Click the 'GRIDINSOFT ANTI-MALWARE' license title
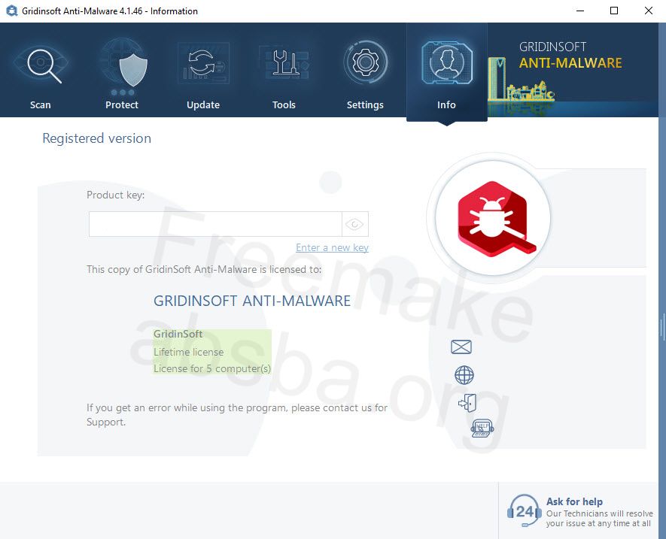666x539 pixels. pos(252,301)
